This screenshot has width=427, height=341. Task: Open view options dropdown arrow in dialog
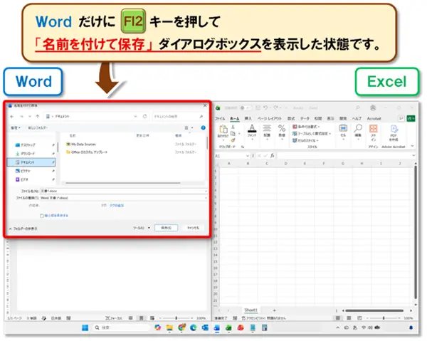click(192, 127)
